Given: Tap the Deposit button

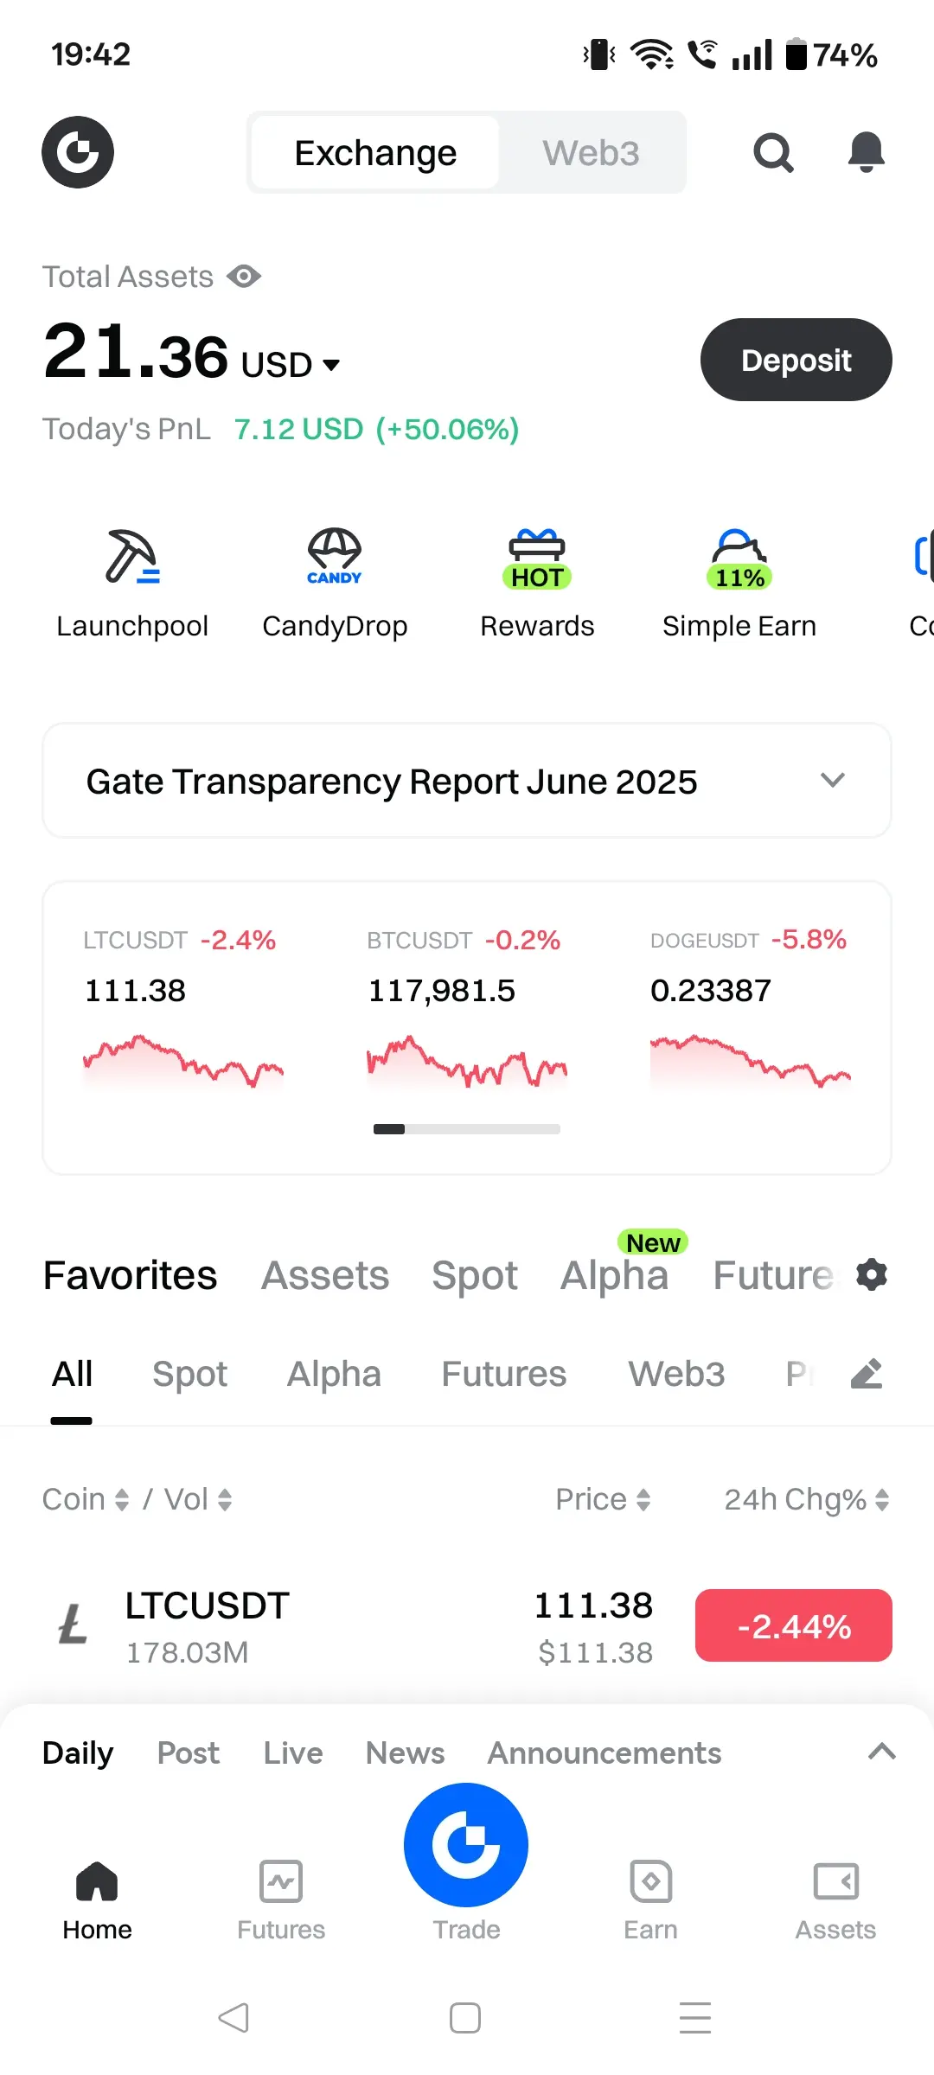Looking at the screenshot, I should [x=796, y=360].
